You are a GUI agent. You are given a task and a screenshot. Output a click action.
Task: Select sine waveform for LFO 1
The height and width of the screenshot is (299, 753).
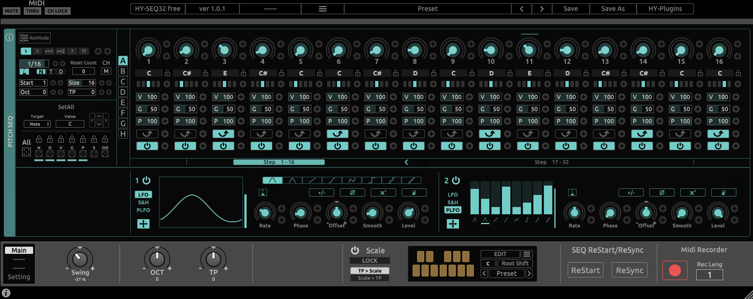click(x=273, y=180)
